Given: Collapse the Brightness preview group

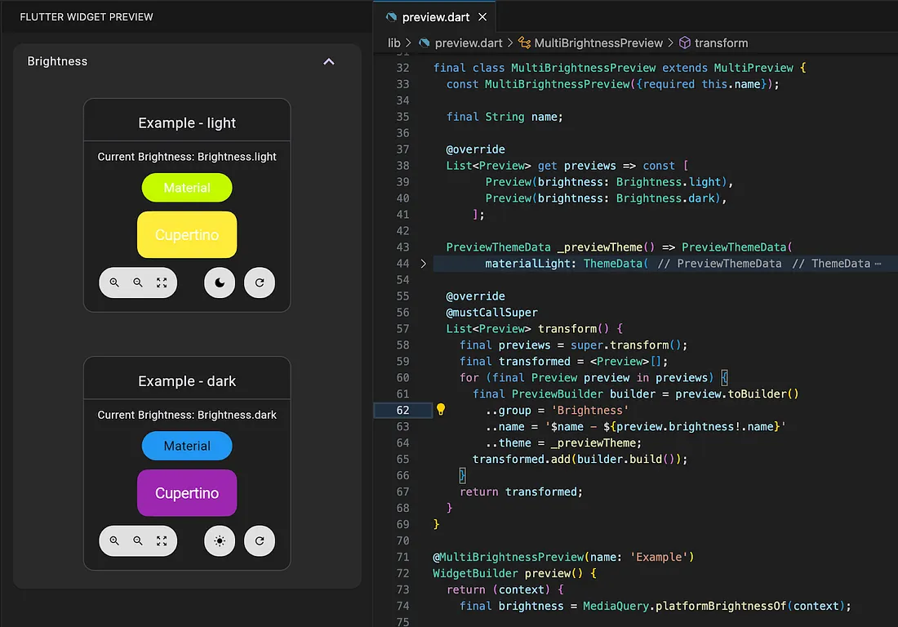Looking at the screenshot, I should coord(329,61).
